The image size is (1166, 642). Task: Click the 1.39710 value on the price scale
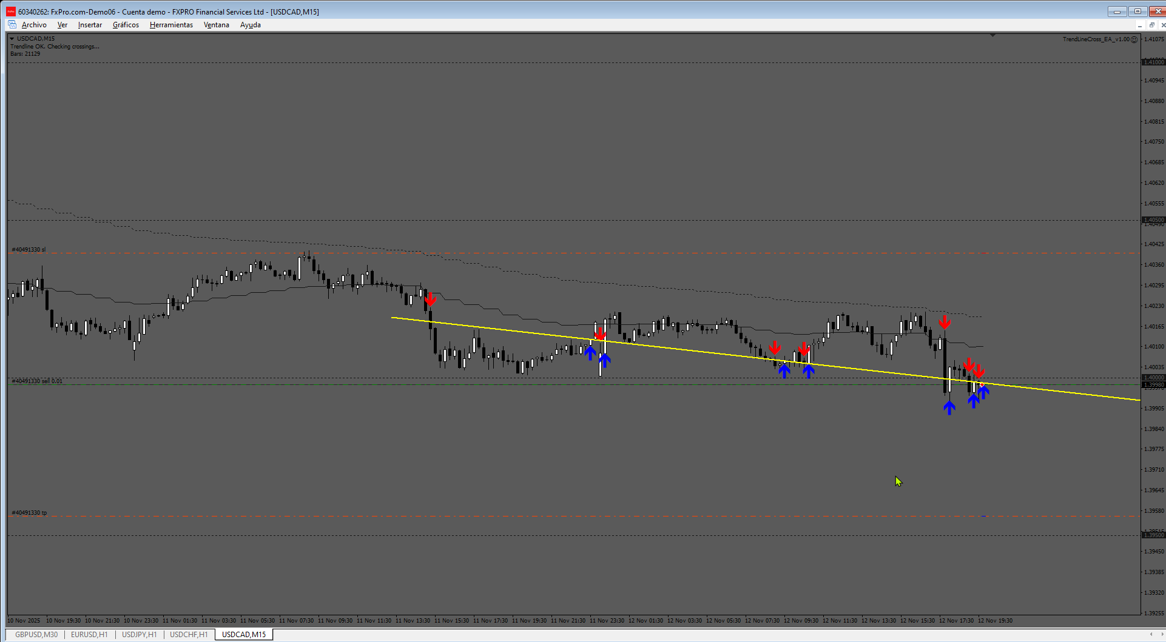[1154, 470]
